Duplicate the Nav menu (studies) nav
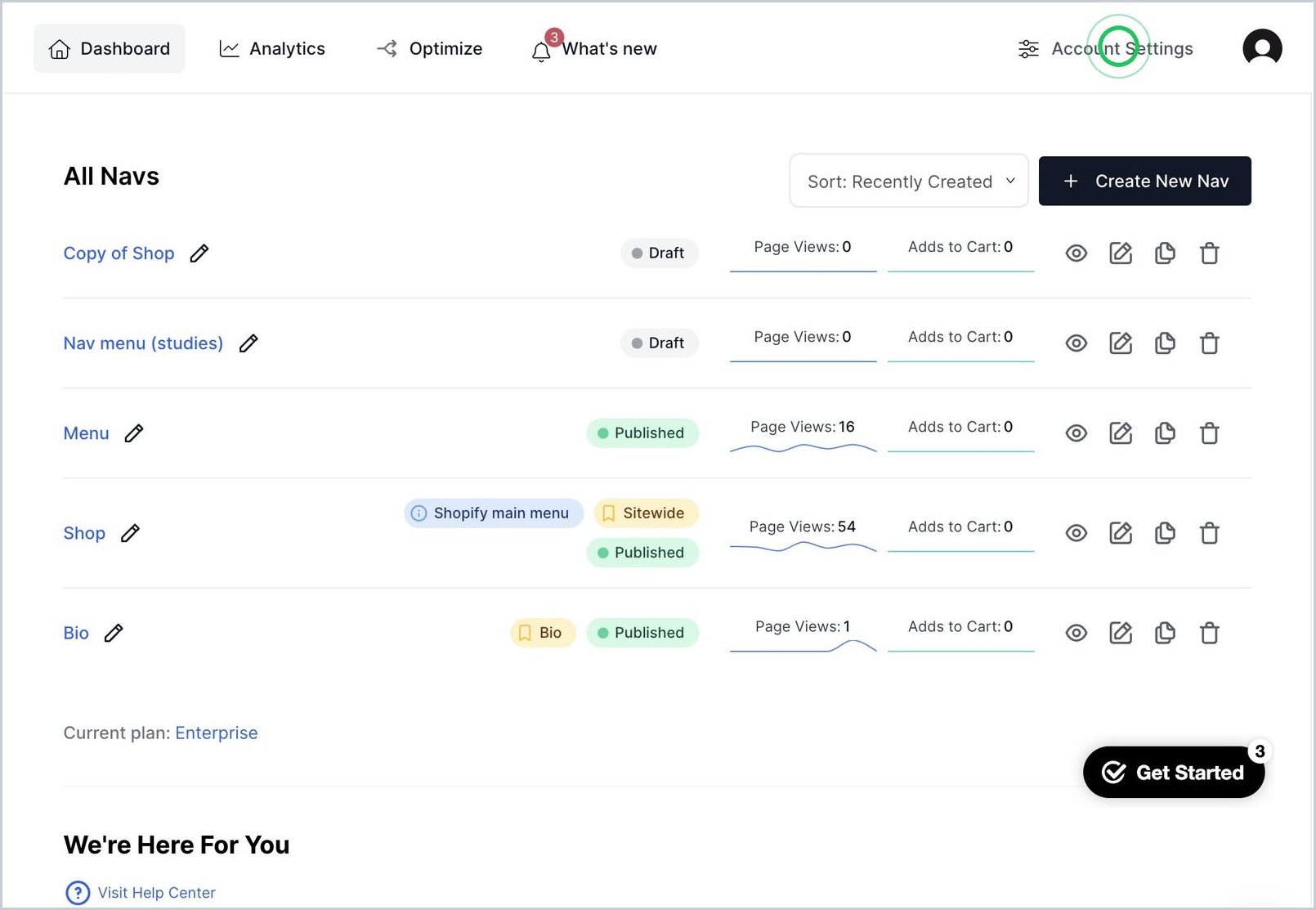Screen dimensions: 1316x910 (1165, 343)
